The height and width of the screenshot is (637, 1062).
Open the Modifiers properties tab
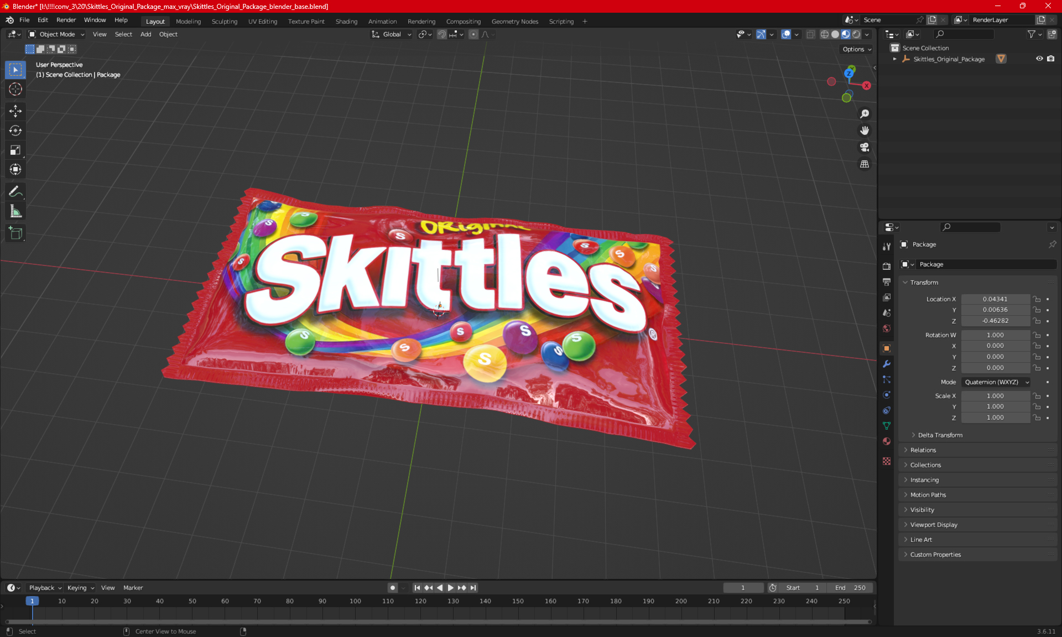click(887, 364)
